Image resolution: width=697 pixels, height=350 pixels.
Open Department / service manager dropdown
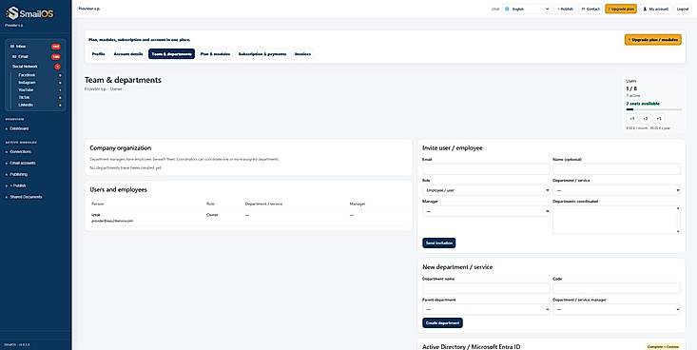click(x=616, y=309)
